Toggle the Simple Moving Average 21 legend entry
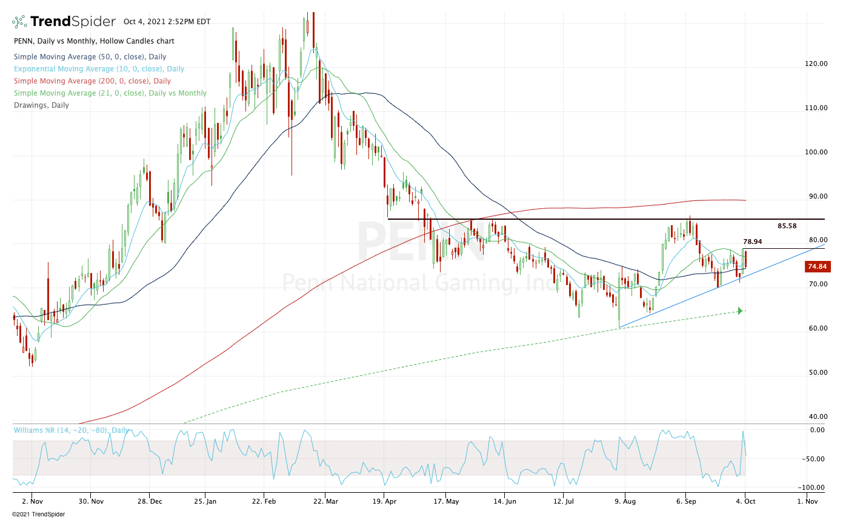The width and height of the screenshot is (843, 520). [110, 93]
